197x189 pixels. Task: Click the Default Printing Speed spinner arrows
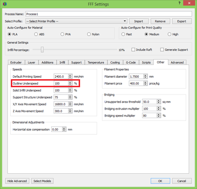pyautogui.click(x=70, y=76)
